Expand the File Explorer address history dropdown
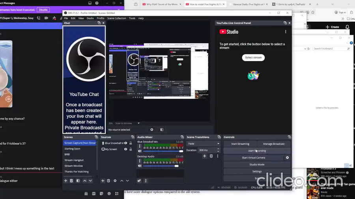The height and width of the screenshot is (199, 355). (x=305, y=48)
